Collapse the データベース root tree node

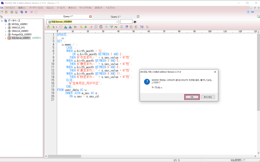click(2, 21)
